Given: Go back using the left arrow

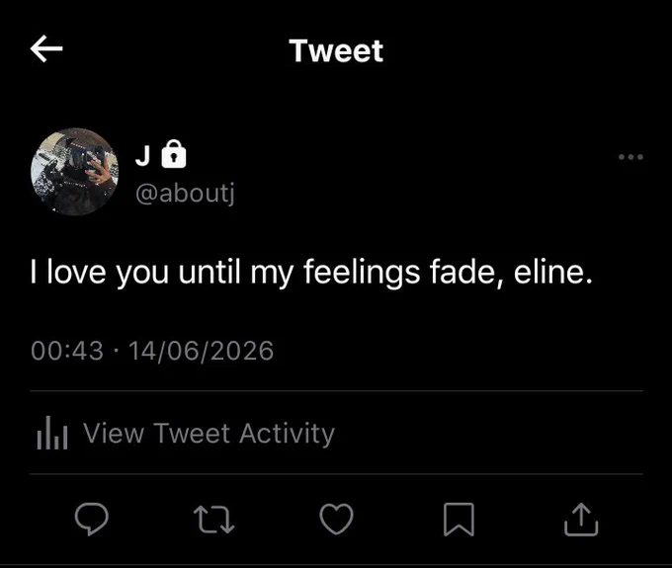Looking at the screenshot, I should point(46,48).
